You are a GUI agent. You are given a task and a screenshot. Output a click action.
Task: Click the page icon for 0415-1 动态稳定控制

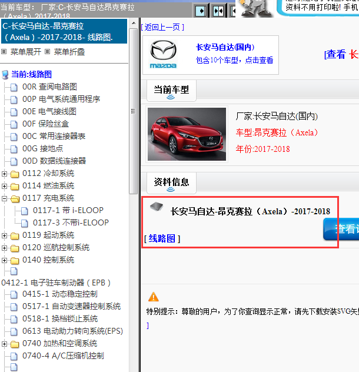[x=14, y=294]
